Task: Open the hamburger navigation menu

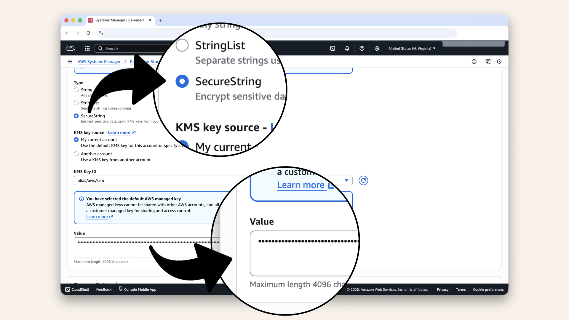Action: (x=70, y=61)
